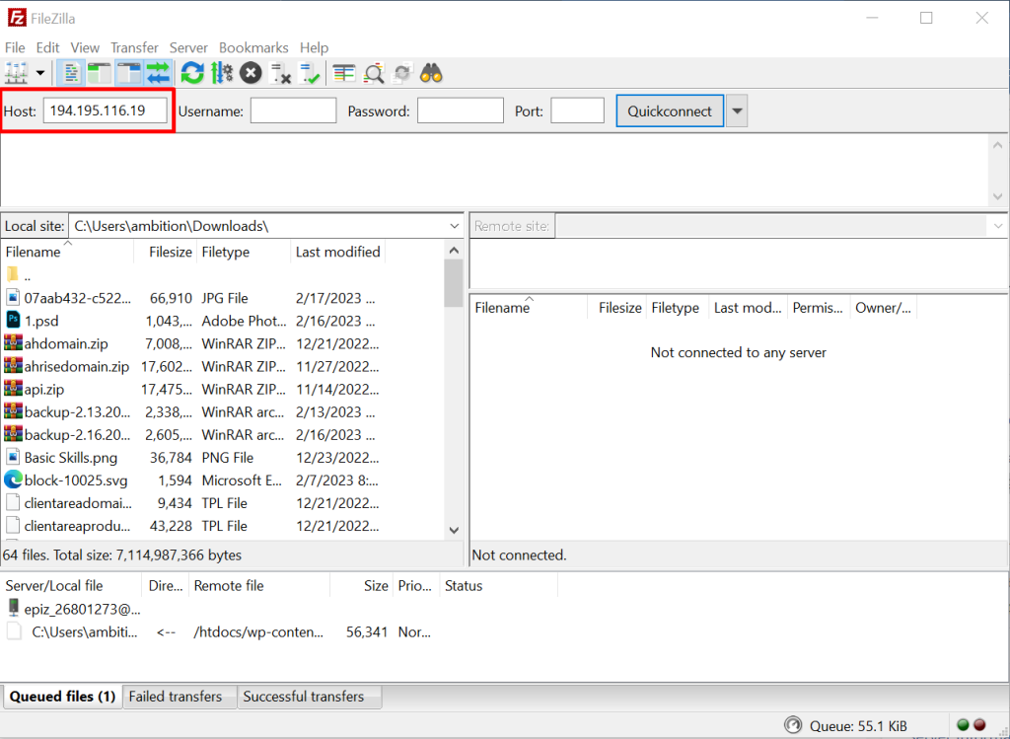Click the Quickconnect button
1010x739 pixels.
(x=670, y=111)
